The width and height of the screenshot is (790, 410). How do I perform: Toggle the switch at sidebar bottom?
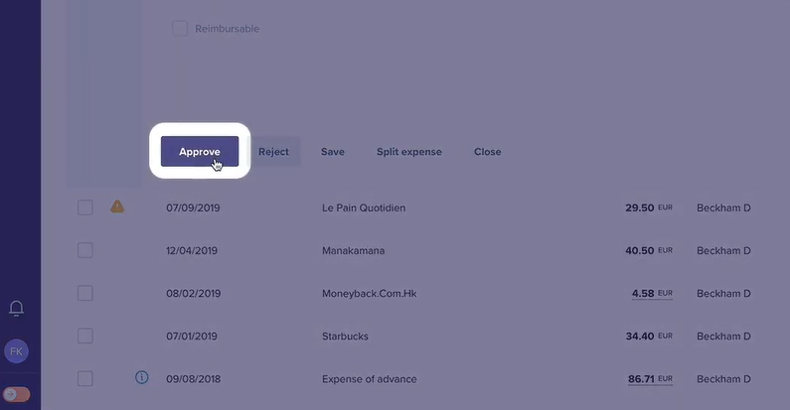point(16,394)
